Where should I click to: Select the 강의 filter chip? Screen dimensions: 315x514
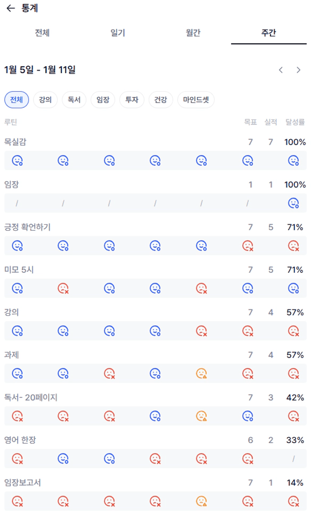(45, 100)
